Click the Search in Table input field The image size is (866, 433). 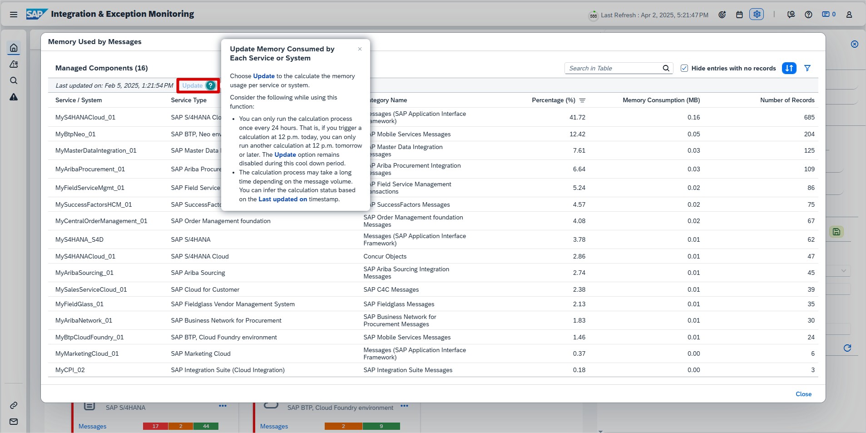pyautogui.click(x=613, y=68)
